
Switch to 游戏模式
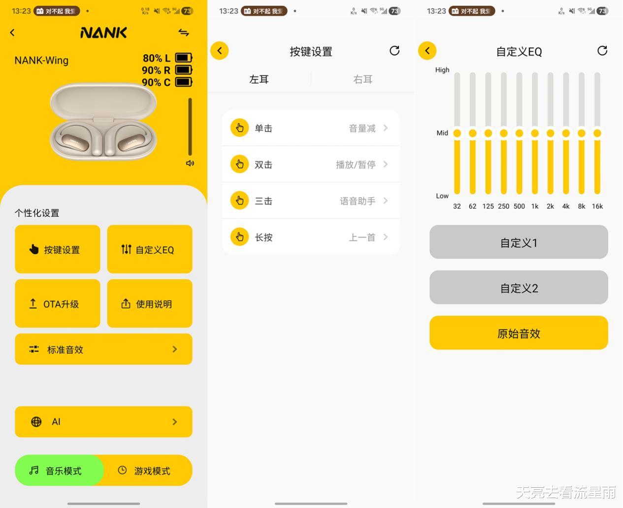click(148, 471)
